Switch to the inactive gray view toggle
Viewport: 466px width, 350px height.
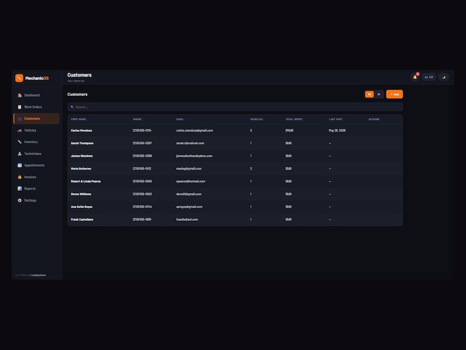tap(379, 95)
